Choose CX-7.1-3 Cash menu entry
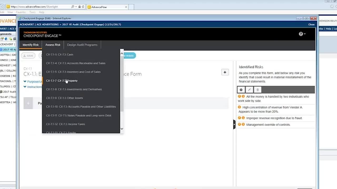The image size is (337, 189). pos(60,55)
